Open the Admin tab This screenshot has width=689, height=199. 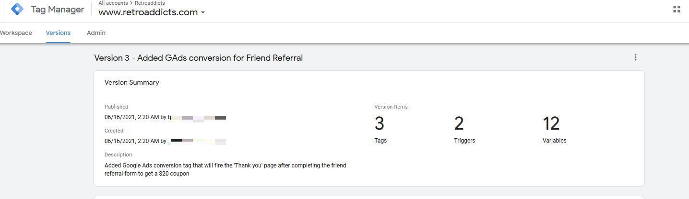click(x=96, y=33)
